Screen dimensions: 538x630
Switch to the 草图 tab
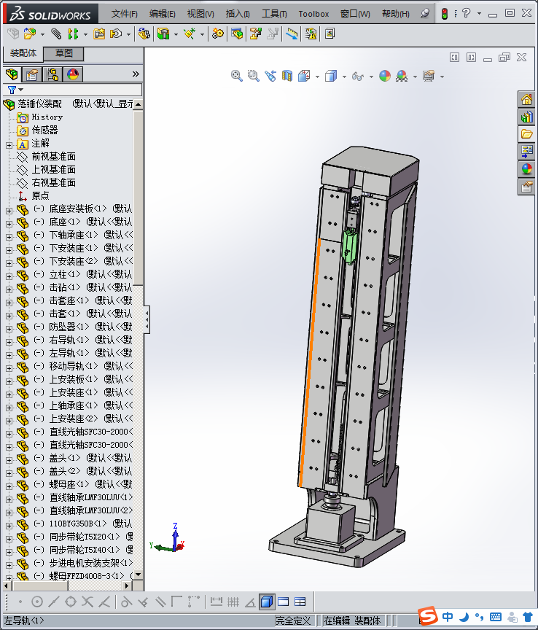point(63,53)
